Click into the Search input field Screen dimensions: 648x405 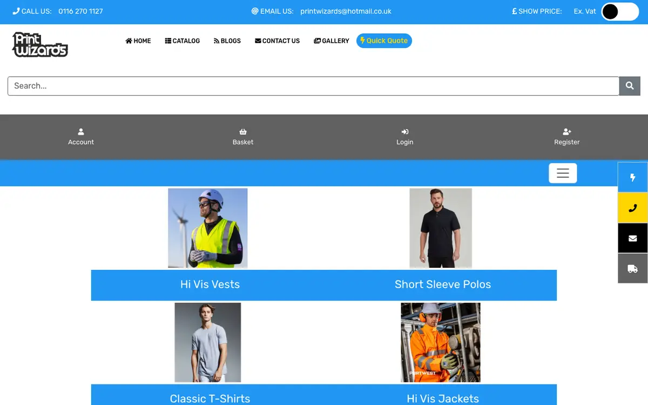coord(313,86)
